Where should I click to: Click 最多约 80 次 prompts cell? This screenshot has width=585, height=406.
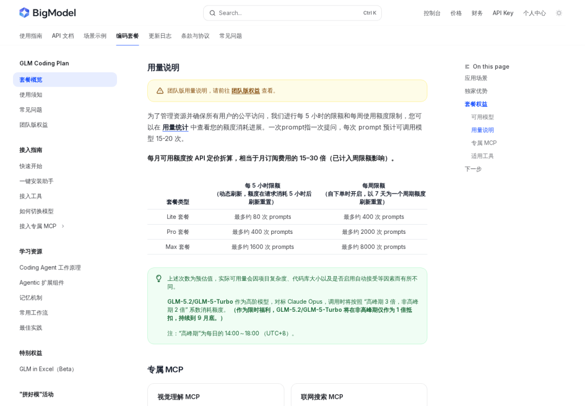click(263, 217)
